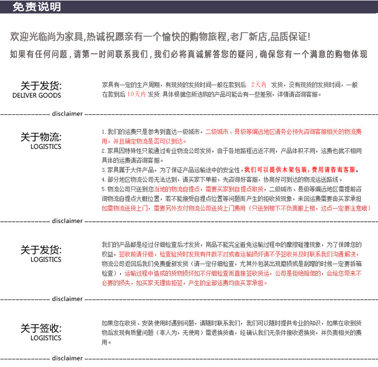Click logistics item 1 about 运费 reference

[152, 132]
